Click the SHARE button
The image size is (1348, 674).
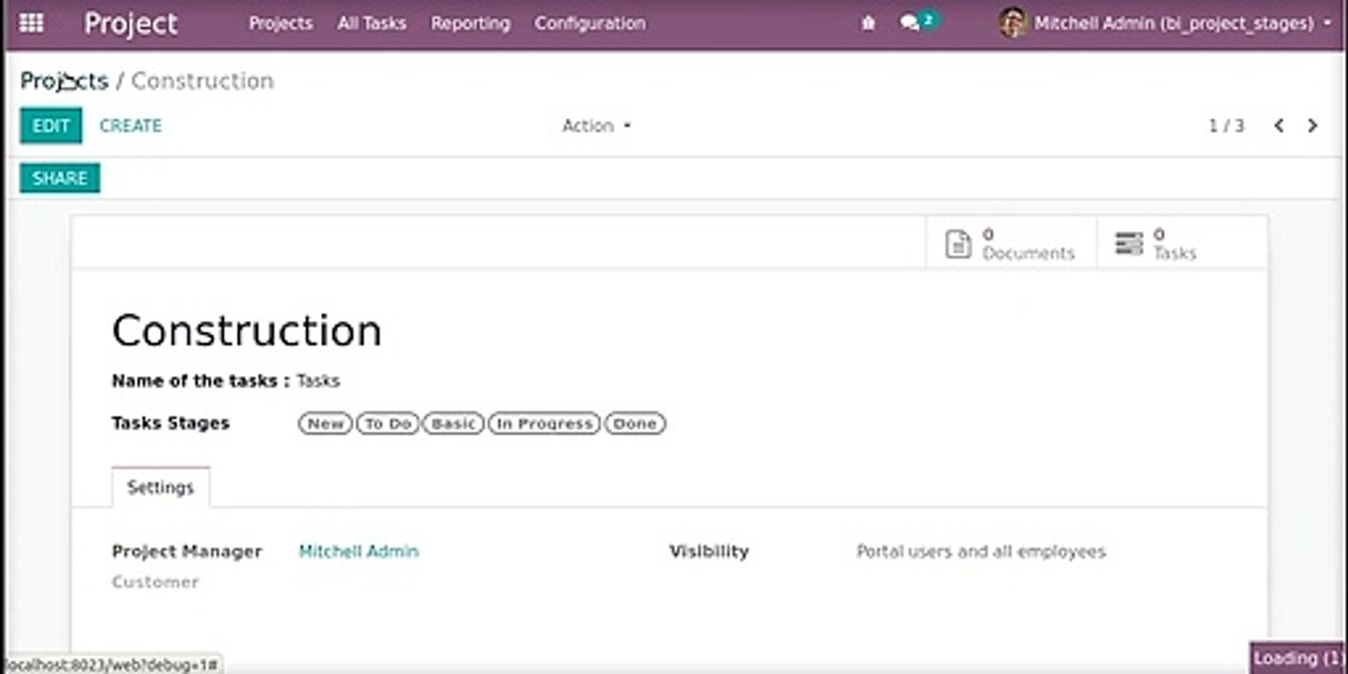tap(60, 178)
